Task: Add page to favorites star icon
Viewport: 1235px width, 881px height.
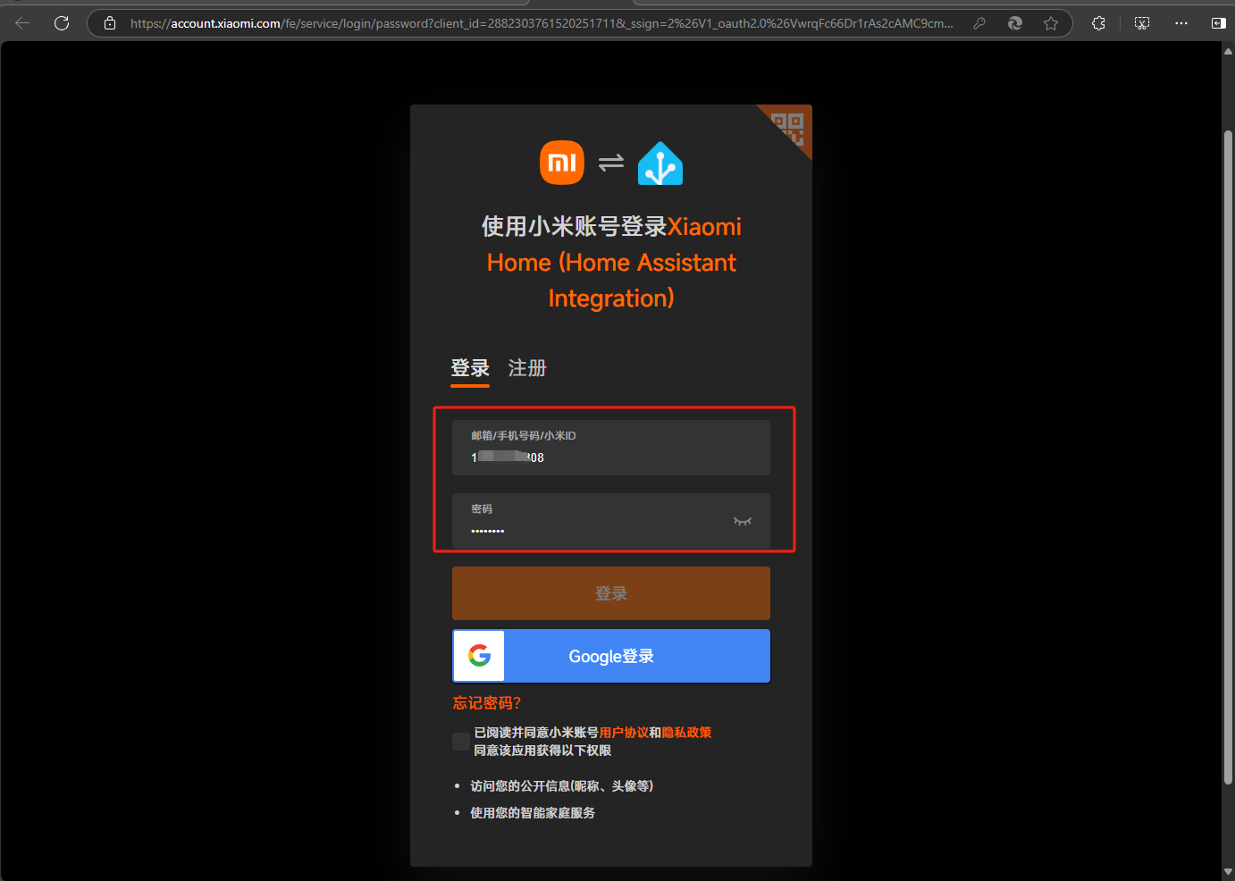Action: click(x=1051, y=23)
